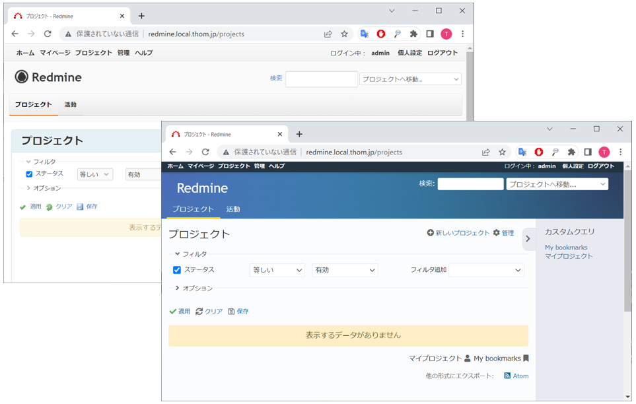Click bookmark star in front window address bar
The width and height of the screenshot is (636, 404).
(x=502, y=152)
